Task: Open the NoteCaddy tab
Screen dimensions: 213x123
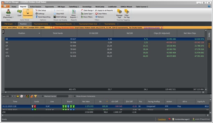Action: click(100, 7)
